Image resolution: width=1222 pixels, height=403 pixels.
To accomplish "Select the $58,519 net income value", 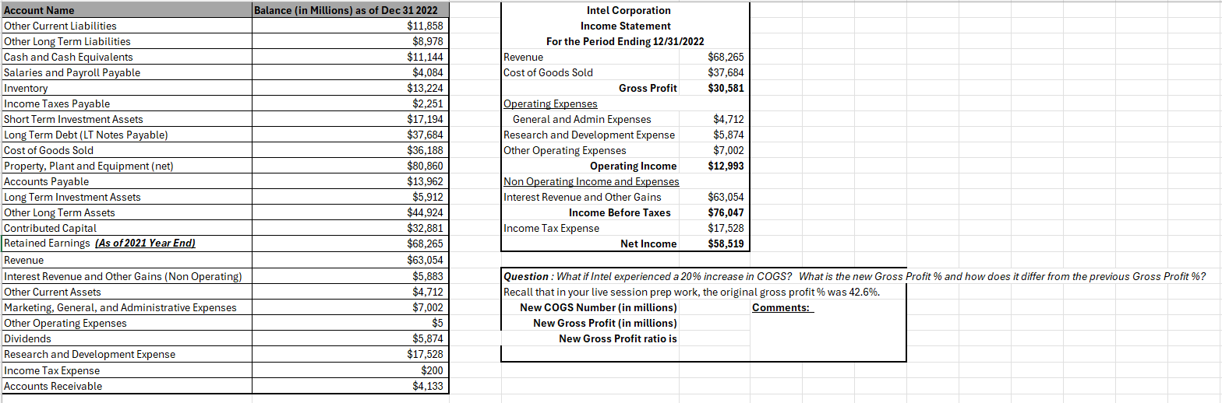I will [x=726, y=244].
